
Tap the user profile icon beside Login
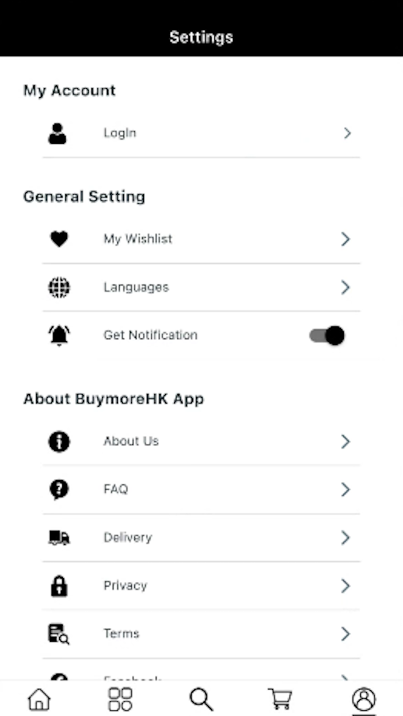point(58,133)
